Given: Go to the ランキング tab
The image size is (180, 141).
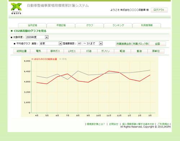Looking at the screenshot, I should point(118,25).
